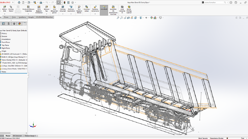Screen dimensions: 248x139
Task: Click the Apply Scene icon
Action: point(155,18)
